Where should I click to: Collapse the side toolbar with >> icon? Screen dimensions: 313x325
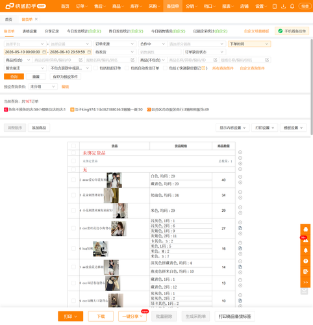pos(306,282)
